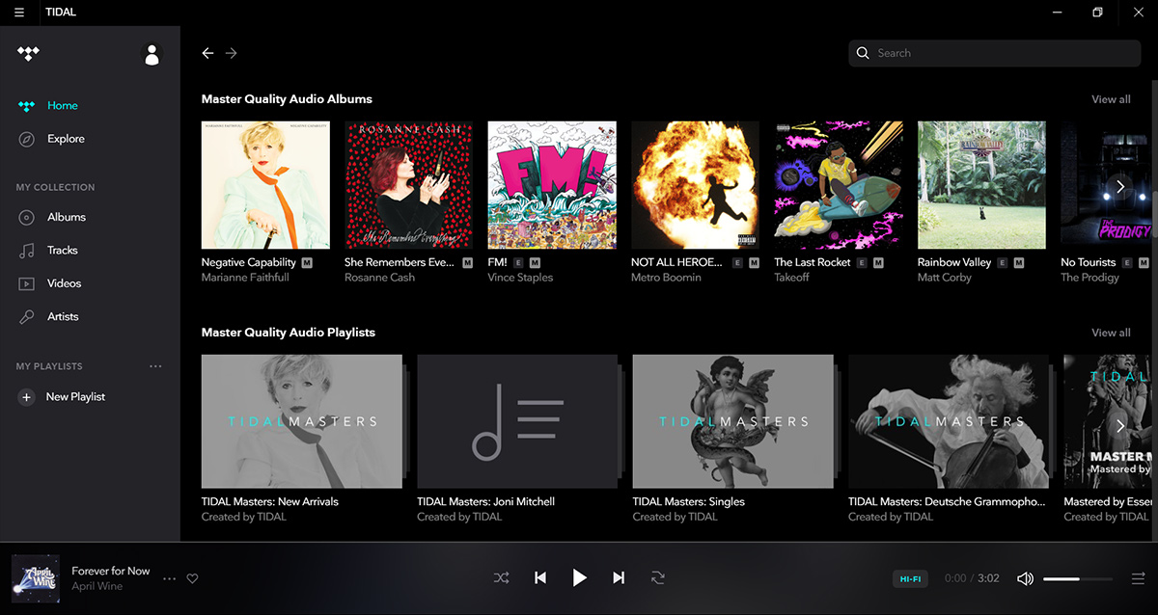Click the plus icon beside New Playlist
Viewport: 1158px width, 615px height.
pyautogui.click(x=26, y=397)
